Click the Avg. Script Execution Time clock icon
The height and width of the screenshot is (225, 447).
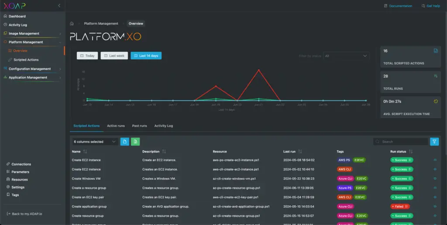(x=436, y=101)
